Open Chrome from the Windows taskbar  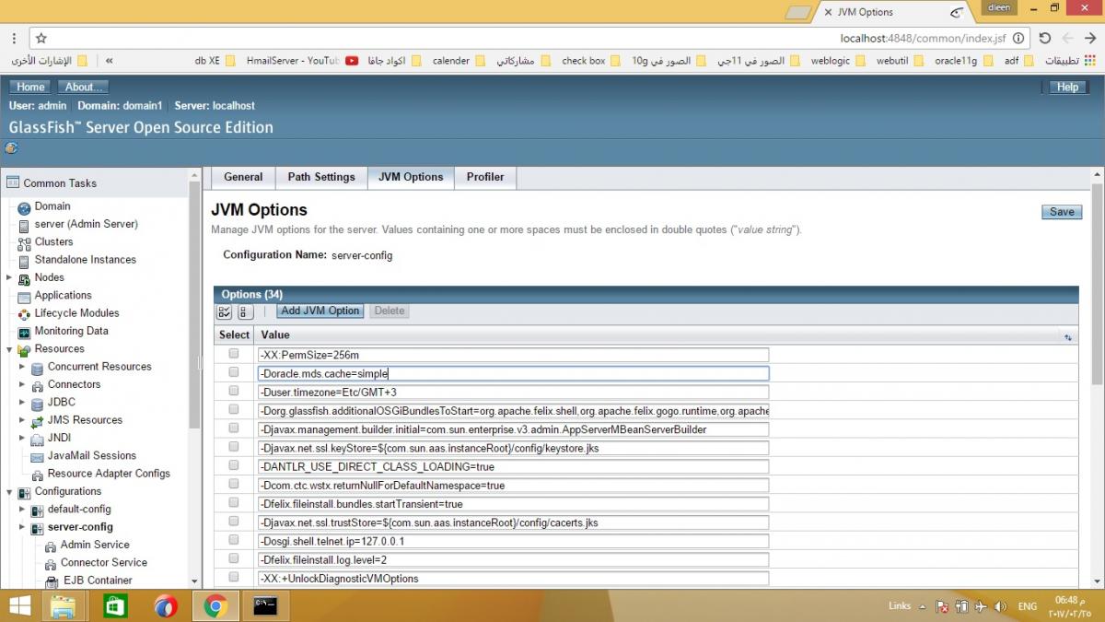pos(215,605)
